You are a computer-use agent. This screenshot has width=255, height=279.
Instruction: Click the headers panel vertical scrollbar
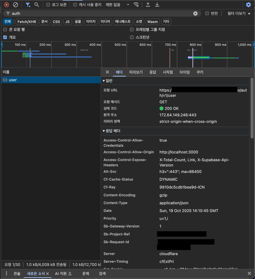(x=252, y=108)
